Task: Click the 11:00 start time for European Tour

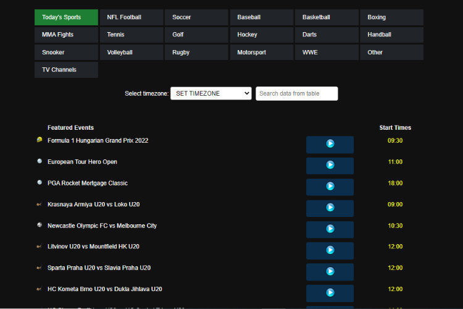Action: pos(395,162)
